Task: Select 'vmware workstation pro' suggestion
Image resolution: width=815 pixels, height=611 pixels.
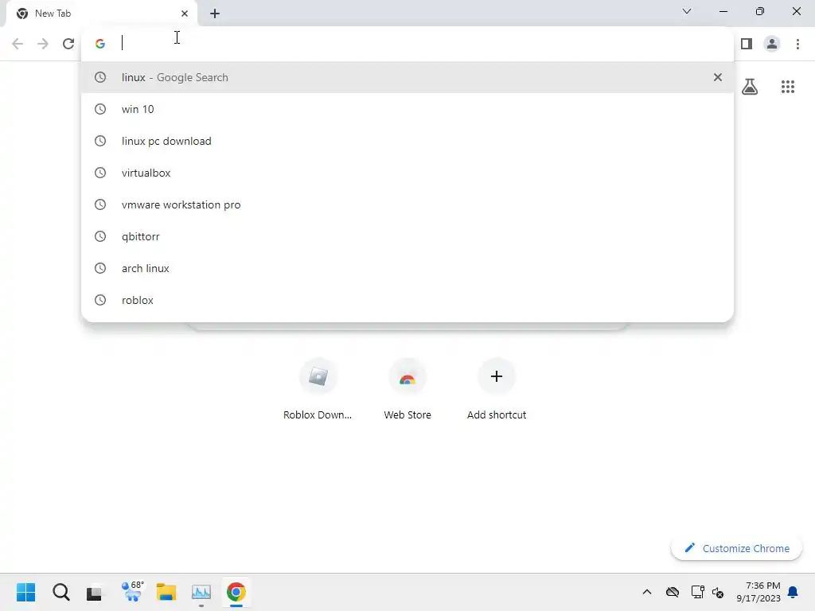Action: click(x=407, y=204)
